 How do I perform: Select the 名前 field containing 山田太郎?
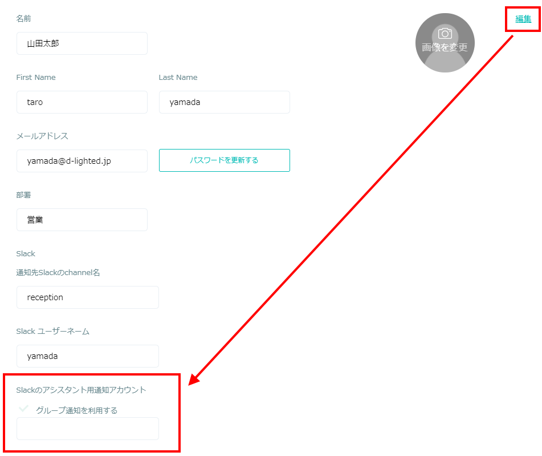[x=82, y=43]
